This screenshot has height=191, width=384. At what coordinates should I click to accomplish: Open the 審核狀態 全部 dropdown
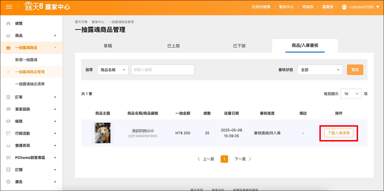click(x=320, y=70)
